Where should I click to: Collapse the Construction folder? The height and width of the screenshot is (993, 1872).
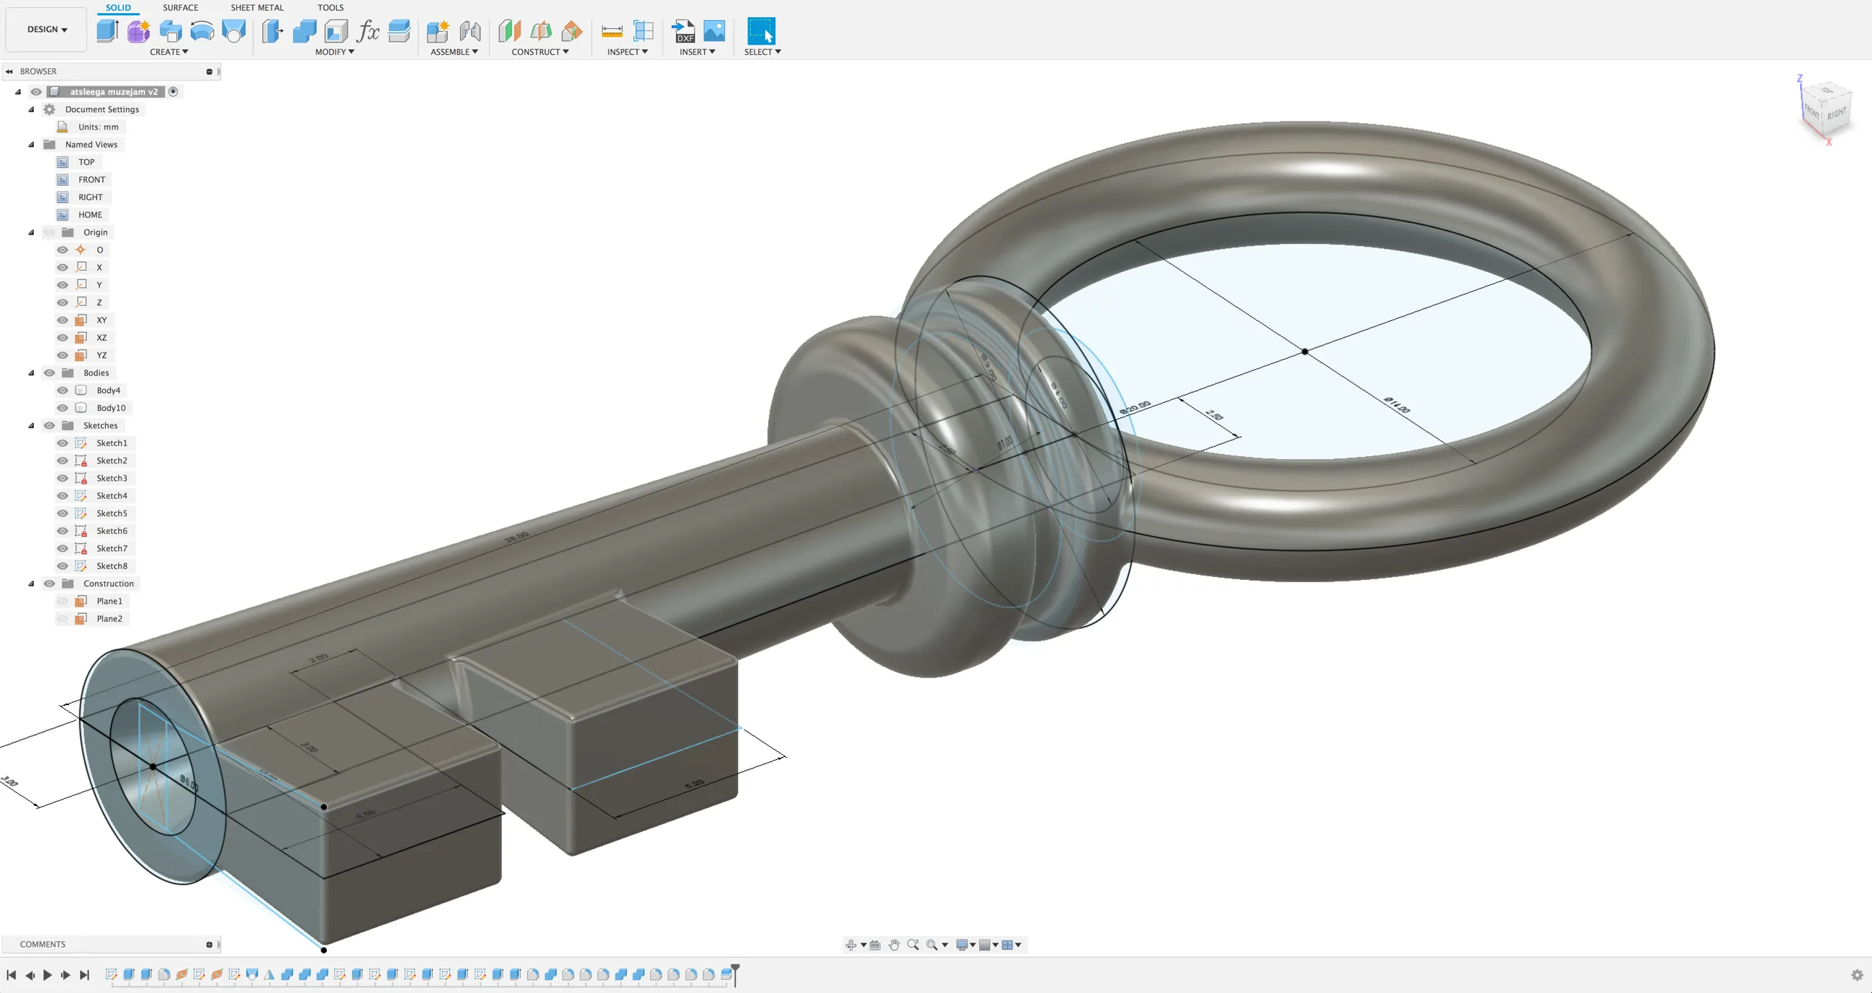point(31,584)
